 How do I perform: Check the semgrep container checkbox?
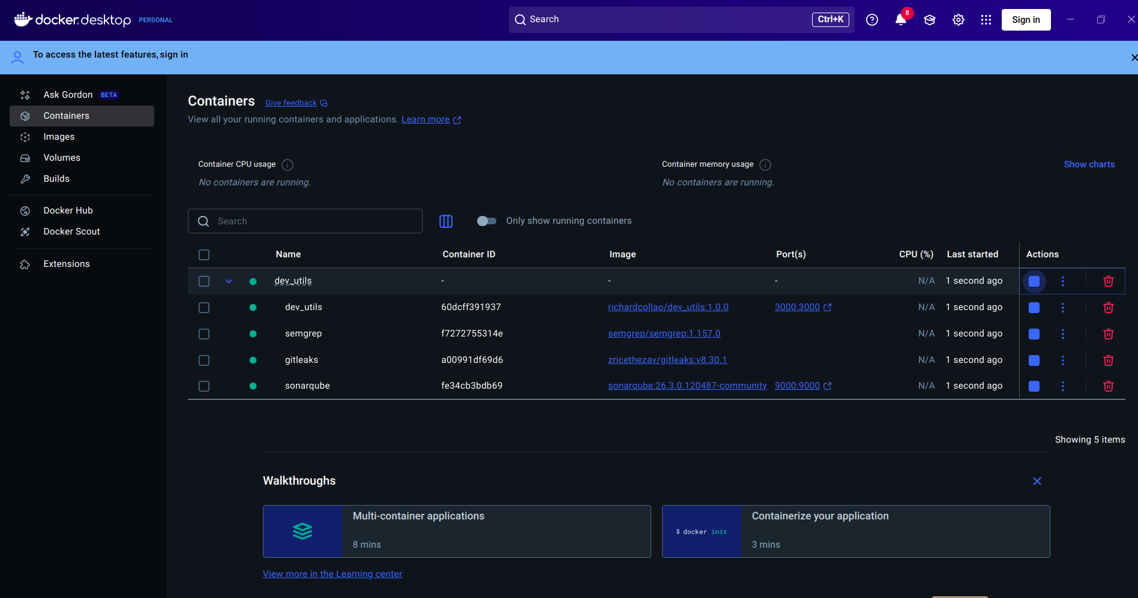[204, 334]
